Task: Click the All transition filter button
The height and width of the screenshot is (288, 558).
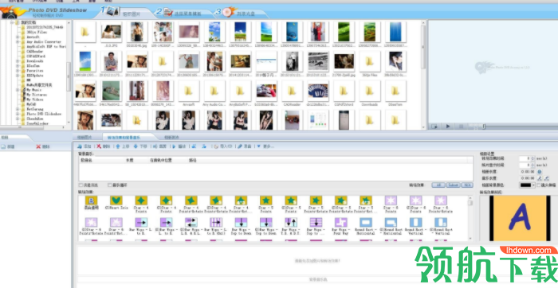Action: [438, 185]
